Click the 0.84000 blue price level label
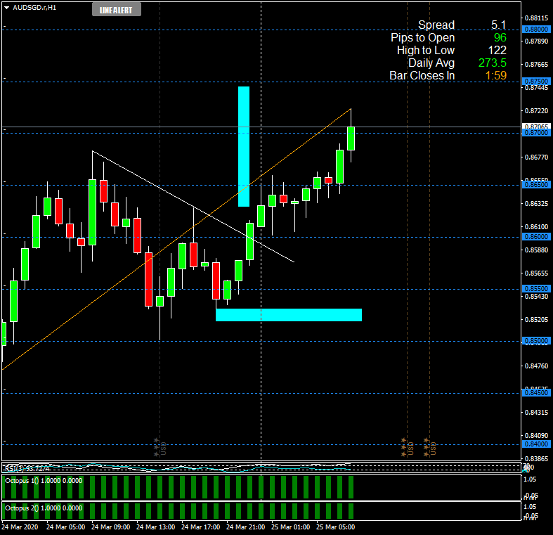Viewport: 553px width, 535px height. click(536, 444)
